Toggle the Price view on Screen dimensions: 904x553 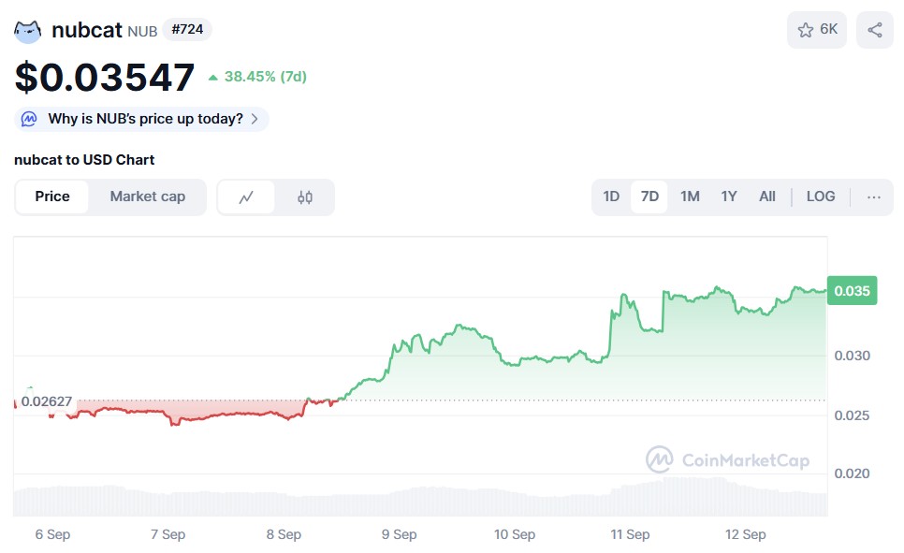click(52, 196)
